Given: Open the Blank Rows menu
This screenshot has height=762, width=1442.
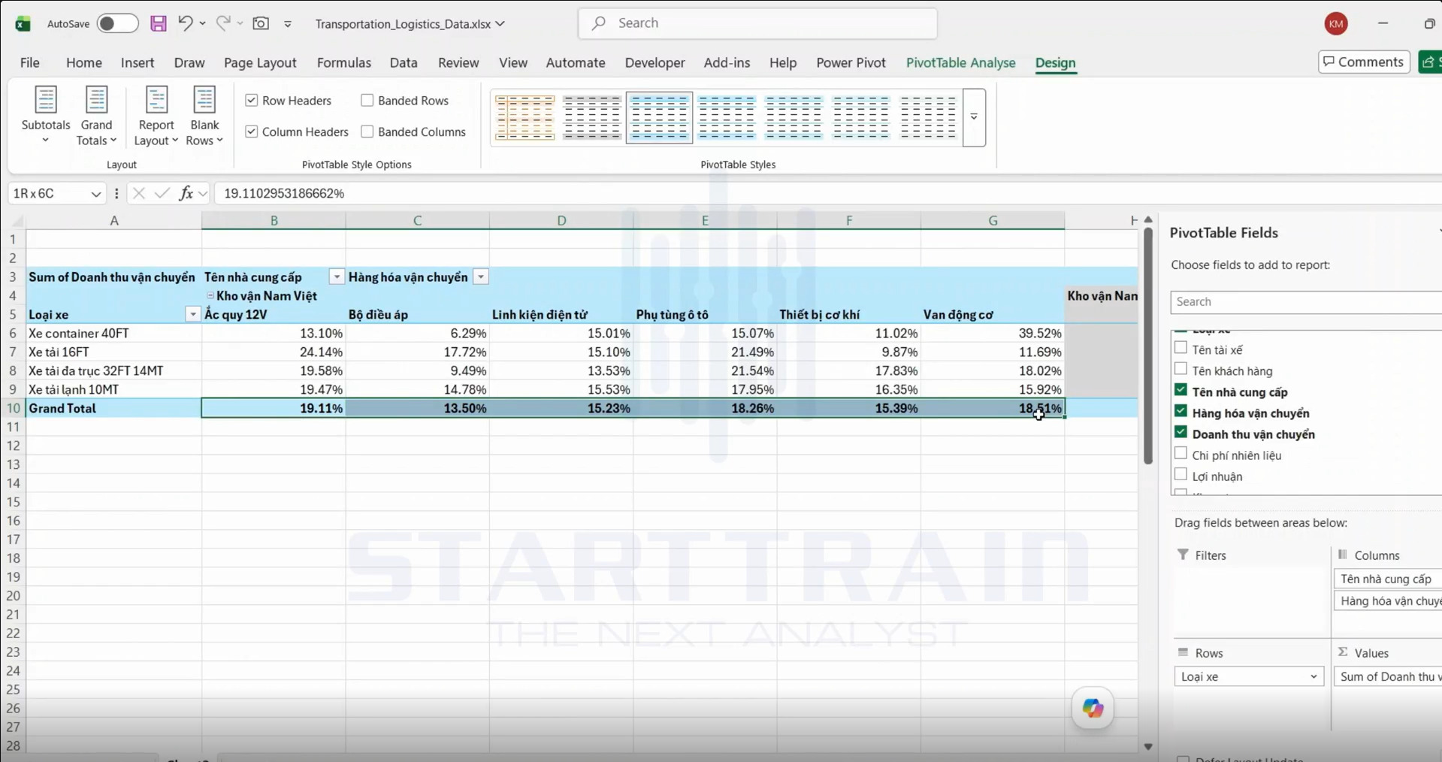Looking at the screenshot, I should [x=204, y=116].
